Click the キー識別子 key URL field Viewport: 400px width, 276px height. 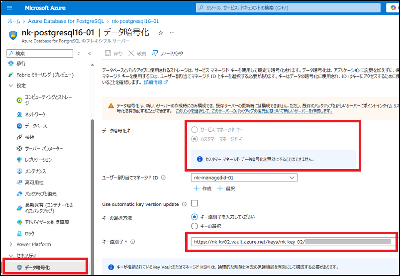click(294, 242)
